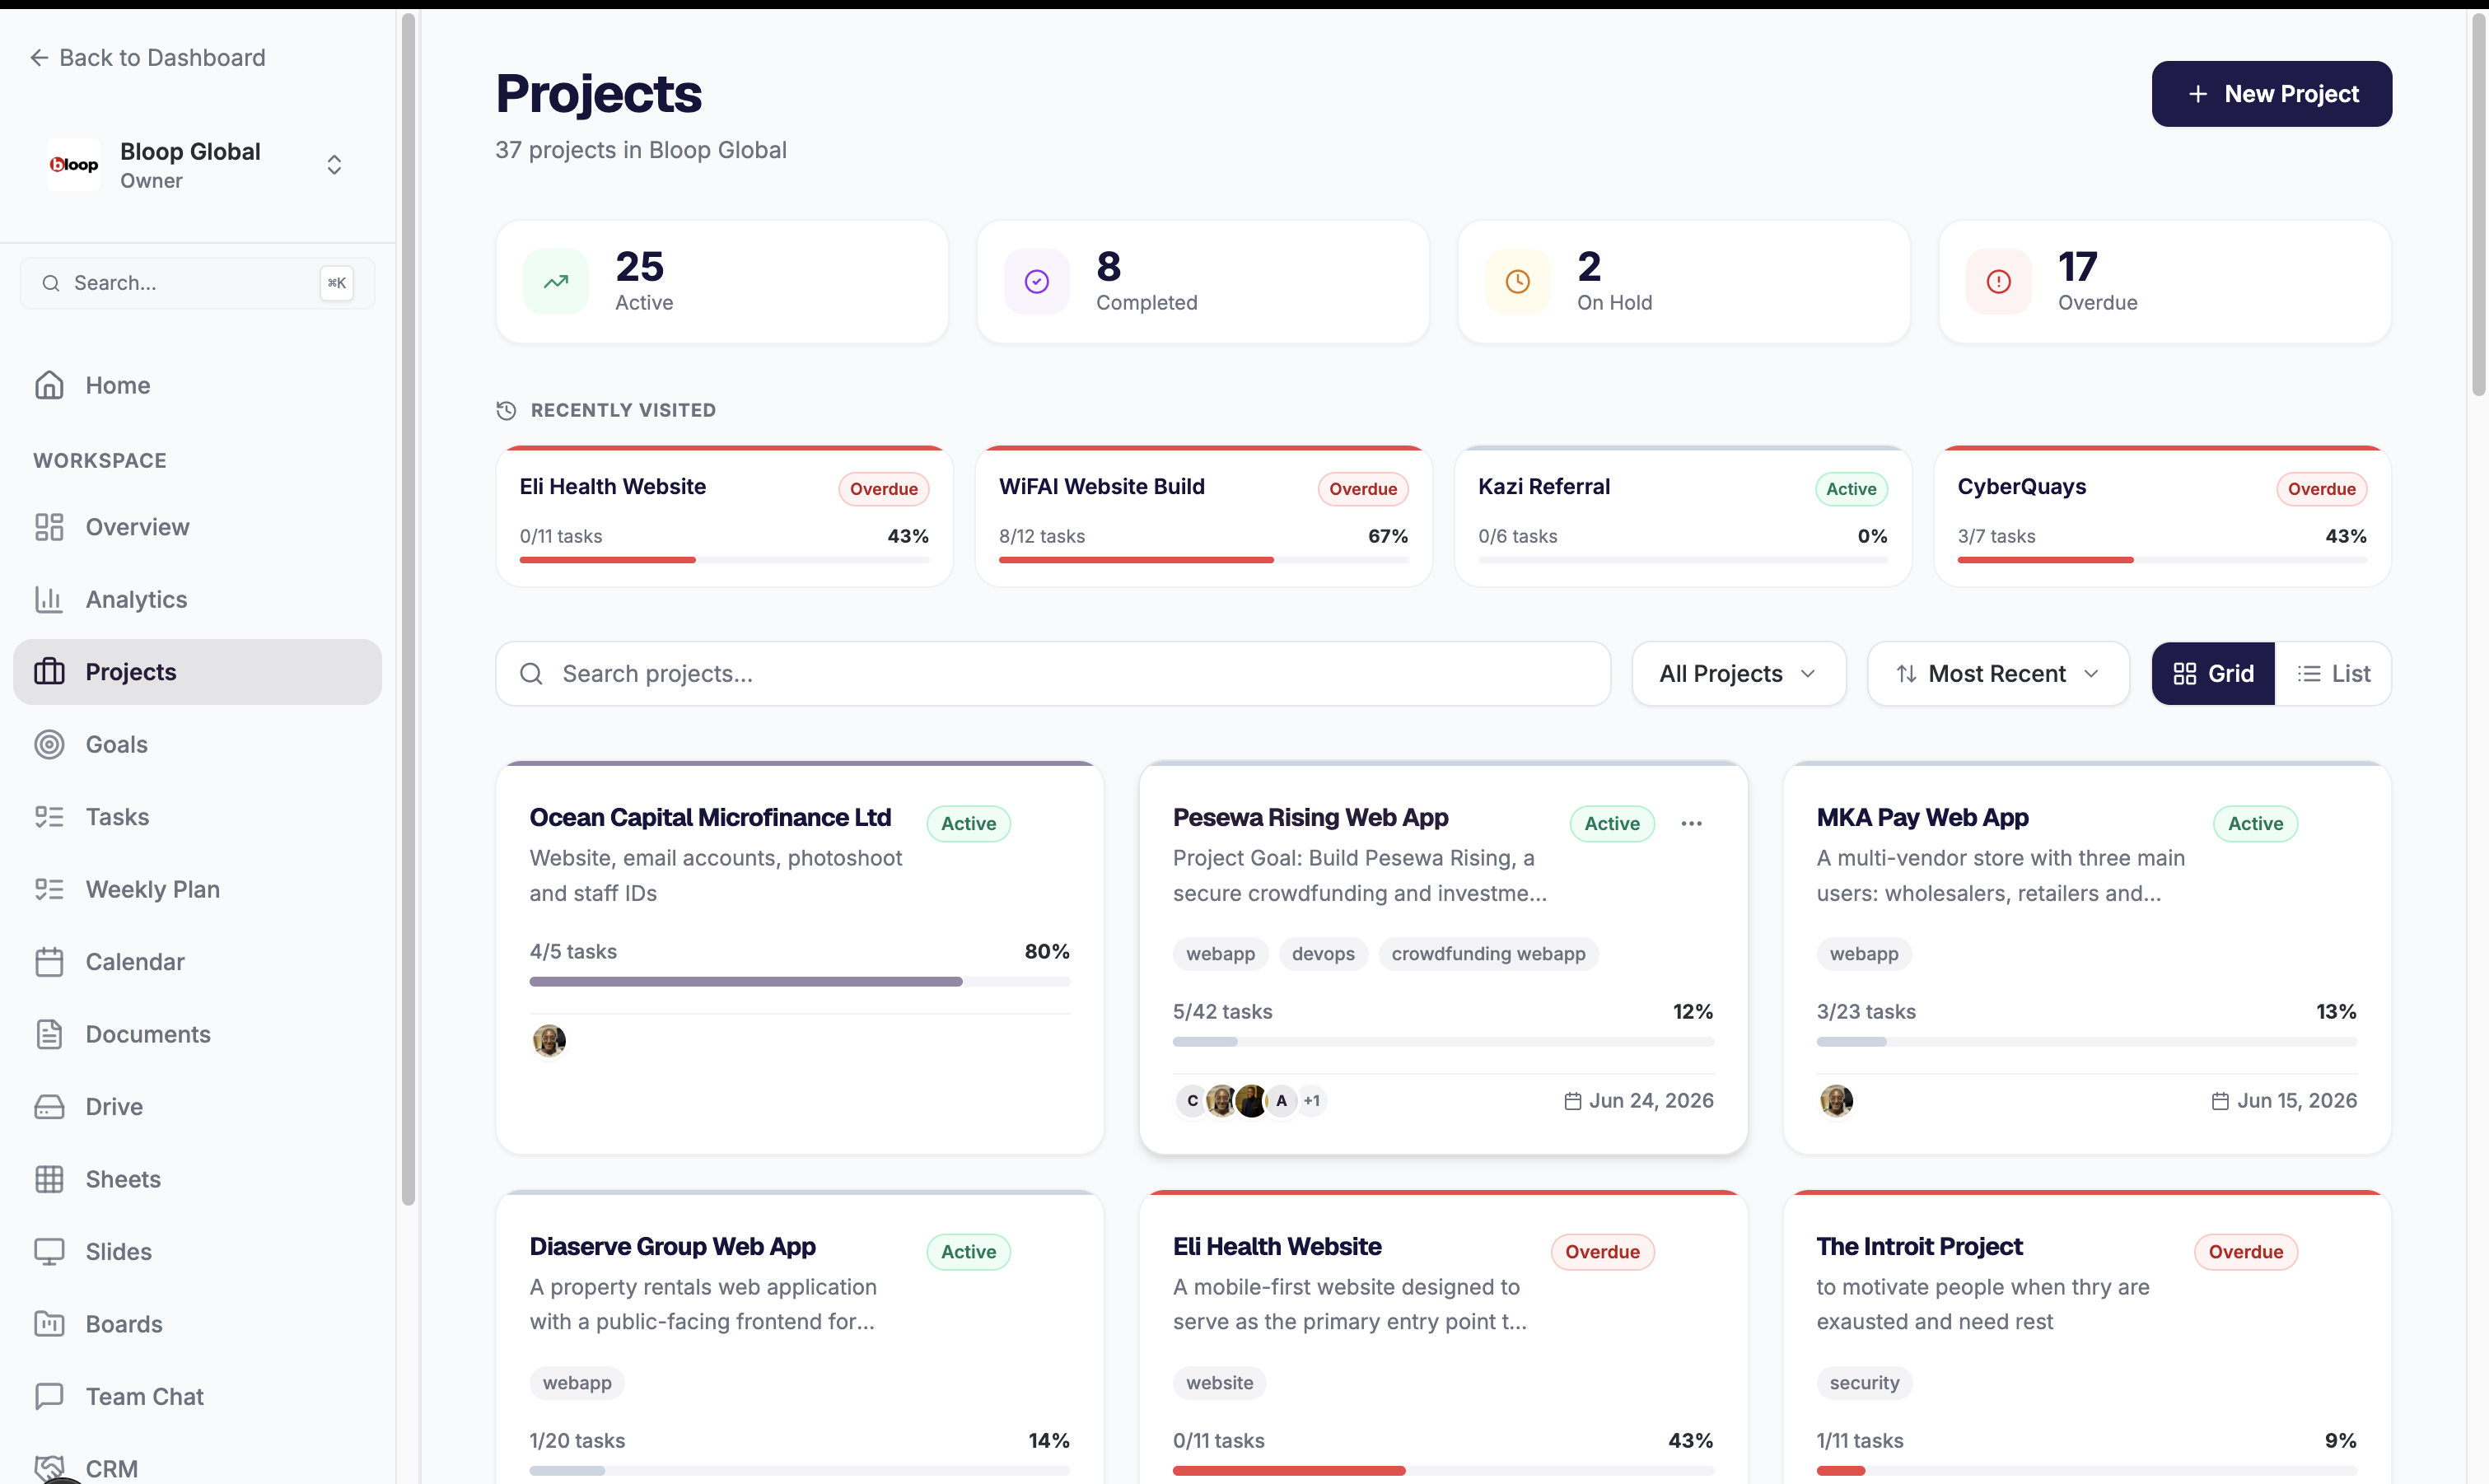Click Overdue badge on recent Eli Health Website

[884, 489]
